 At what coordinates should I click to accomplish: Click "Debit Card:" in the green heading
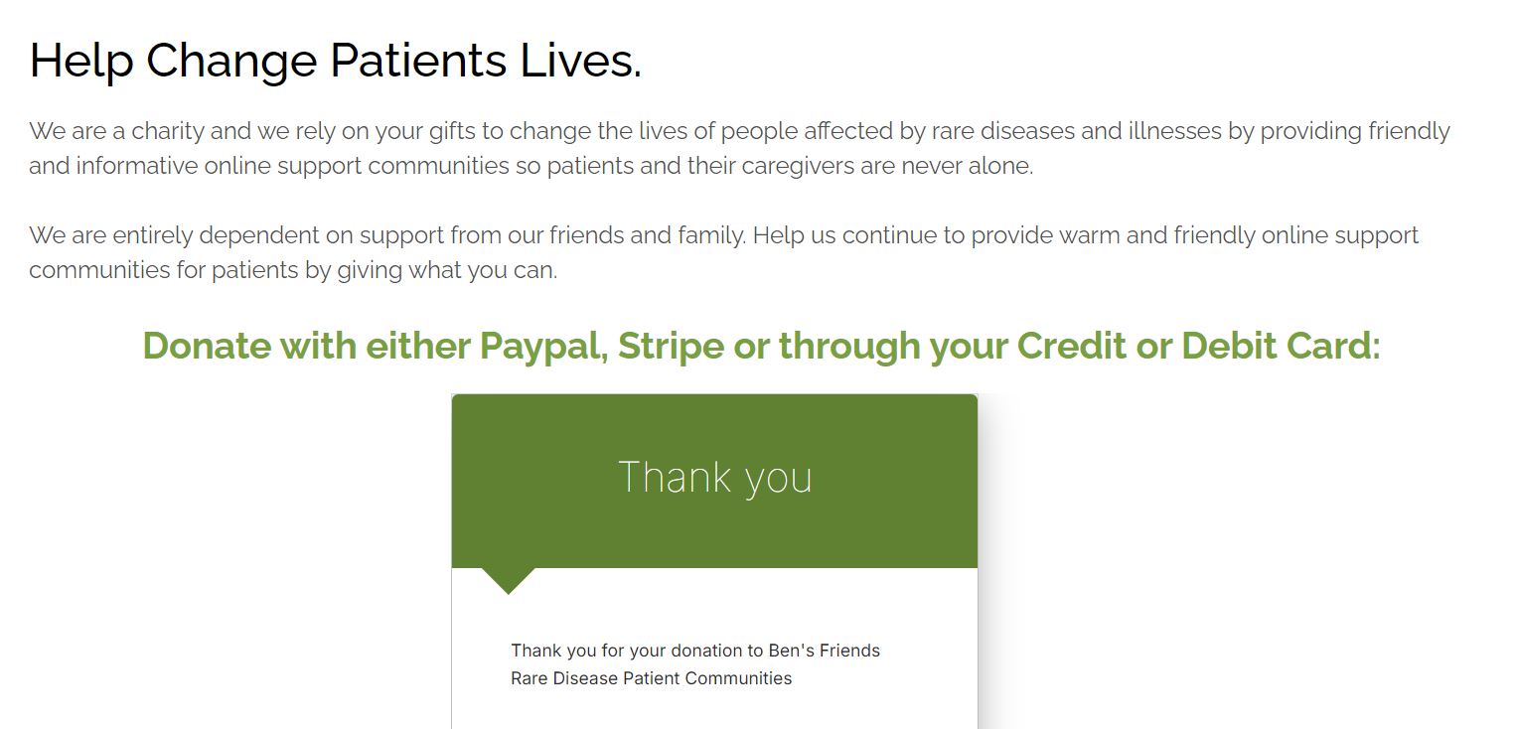(x=1280, y=346)
